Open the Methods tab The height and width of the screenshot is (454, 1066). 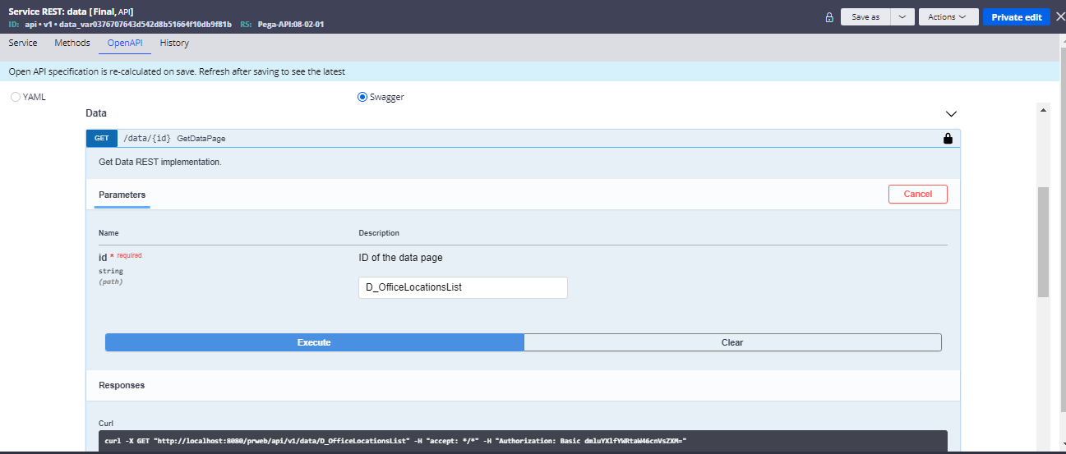point(72,43)
